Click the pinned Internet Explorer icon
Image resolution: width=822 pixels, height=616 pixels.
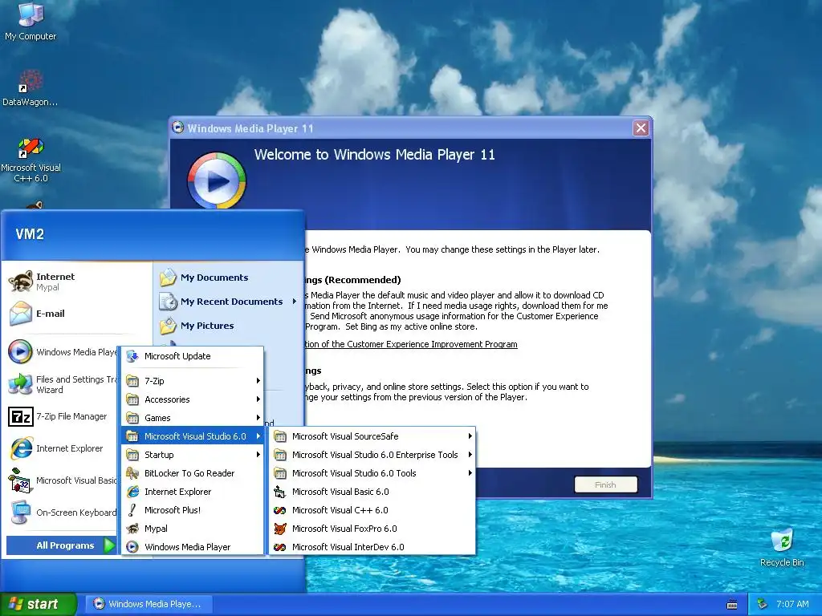(21, 448)
